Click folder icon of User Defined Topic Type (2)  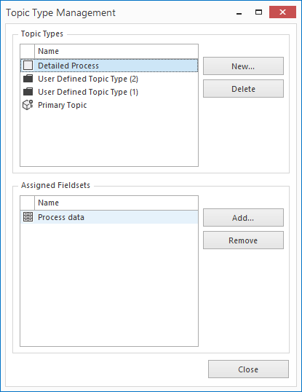point(28,79)
